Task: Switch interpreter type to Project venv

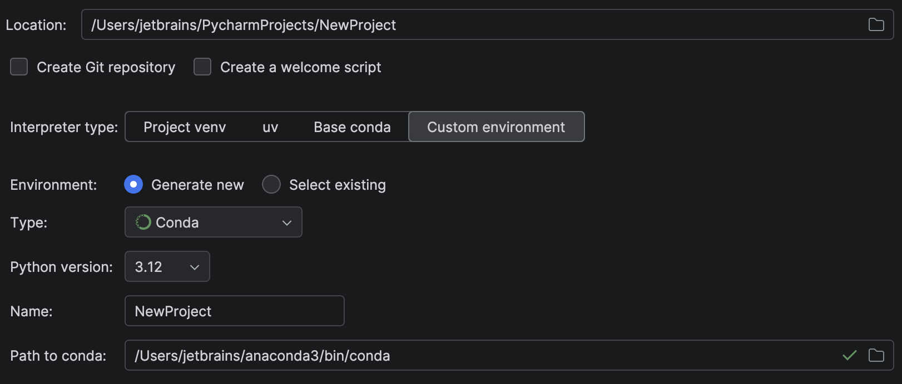Action: [184, 127]
